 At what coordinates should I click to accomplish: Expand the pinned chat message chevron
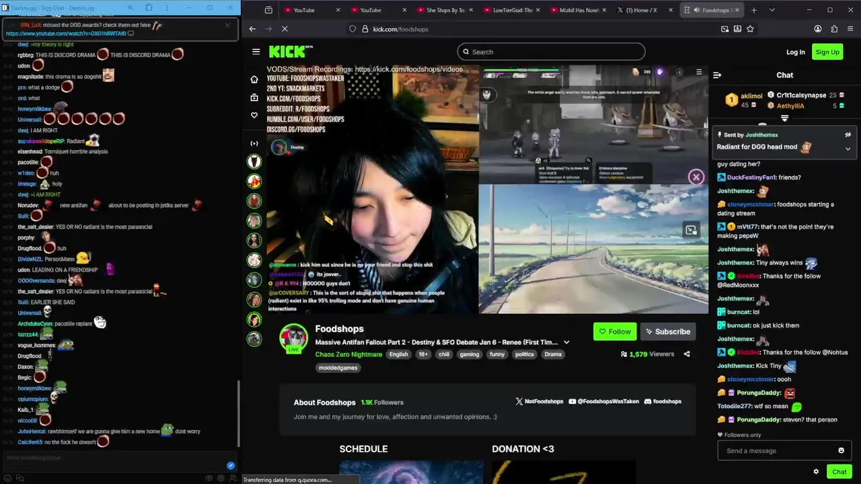click(x=848, y=149)
